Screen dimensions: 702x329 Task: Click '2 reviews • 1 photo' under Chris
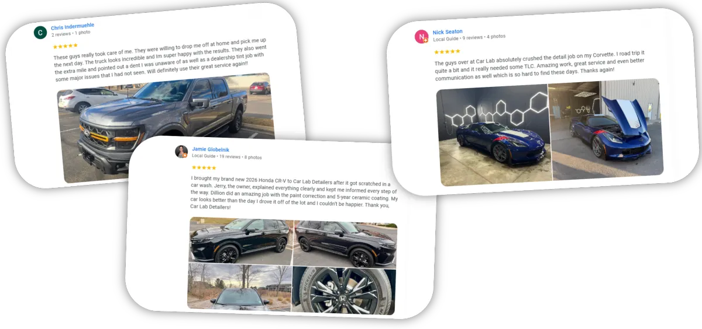click(71, 33)
